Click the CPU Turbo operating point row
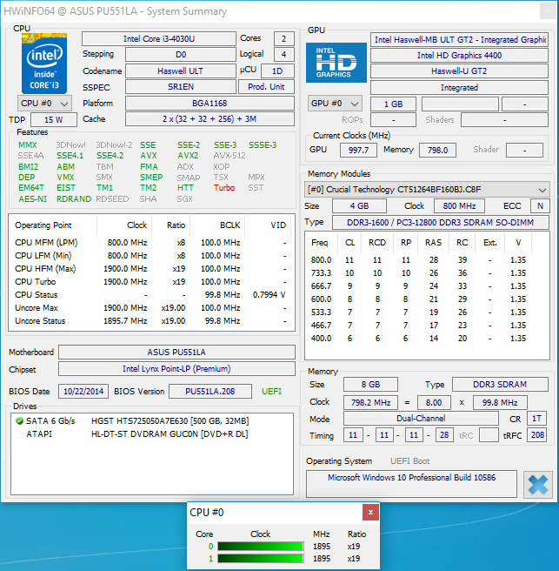559x571 pixels. click(x=151, y=282)
